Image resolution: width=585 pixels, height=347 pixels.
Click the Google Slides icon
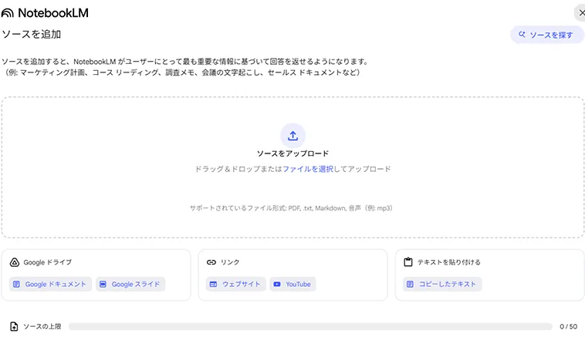coord(103,285)
